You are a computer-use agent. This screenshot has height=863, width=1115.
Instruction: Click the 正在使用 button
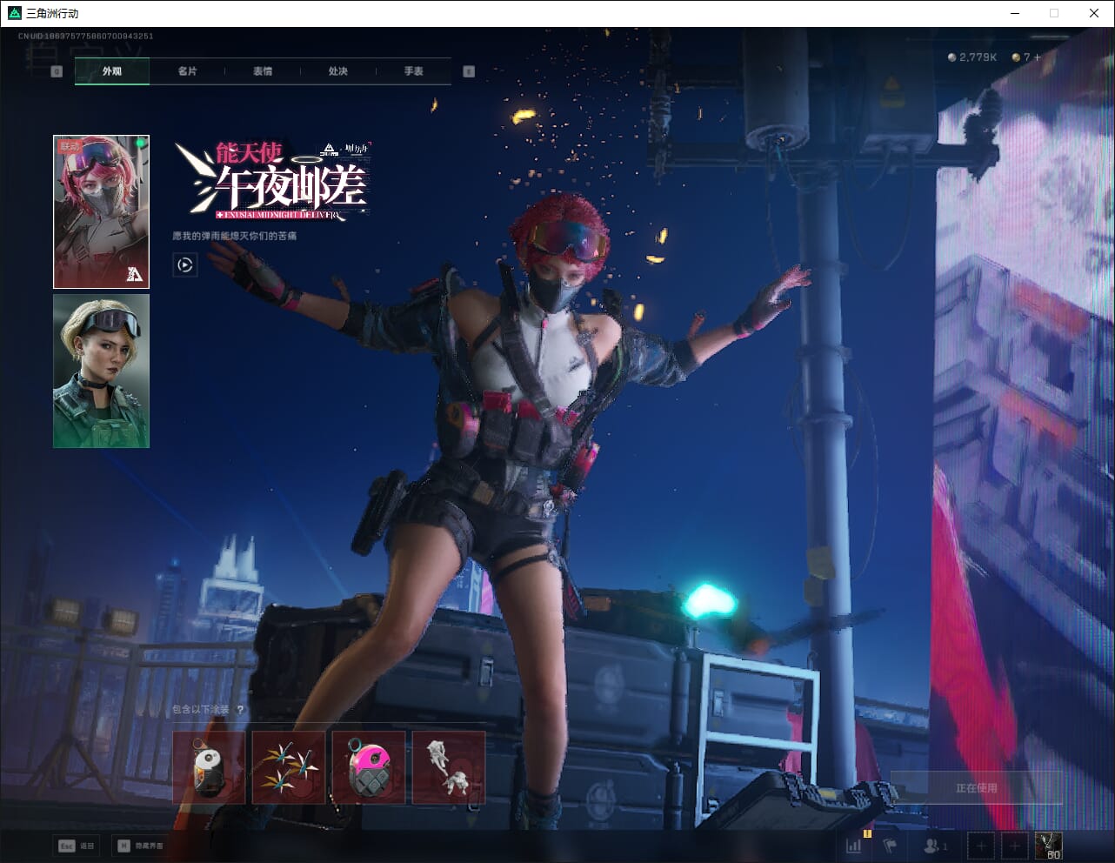coord(976,788)
